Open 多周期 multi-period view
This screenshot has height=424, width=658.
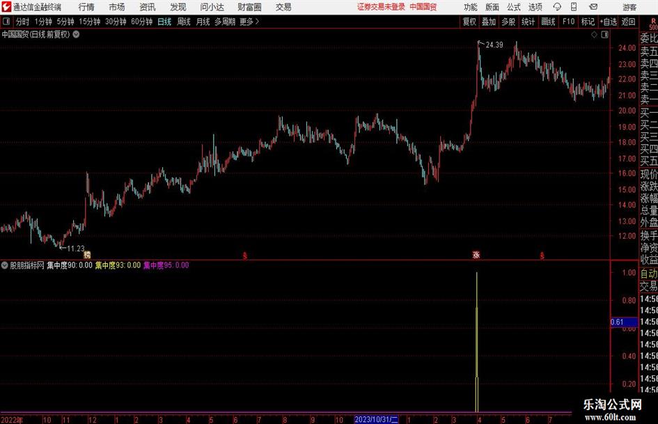click(x=225, y=22)
